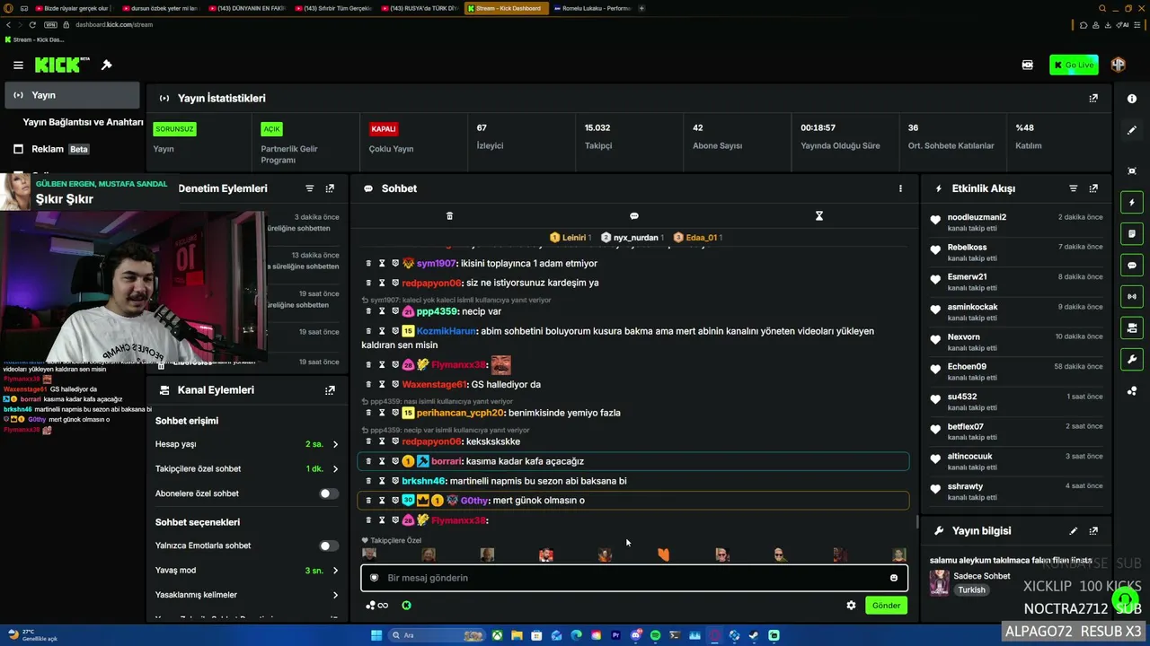Screen dimensions: 1150x646
Task: Click username G0thy in chat
Action: click(473, 501)
